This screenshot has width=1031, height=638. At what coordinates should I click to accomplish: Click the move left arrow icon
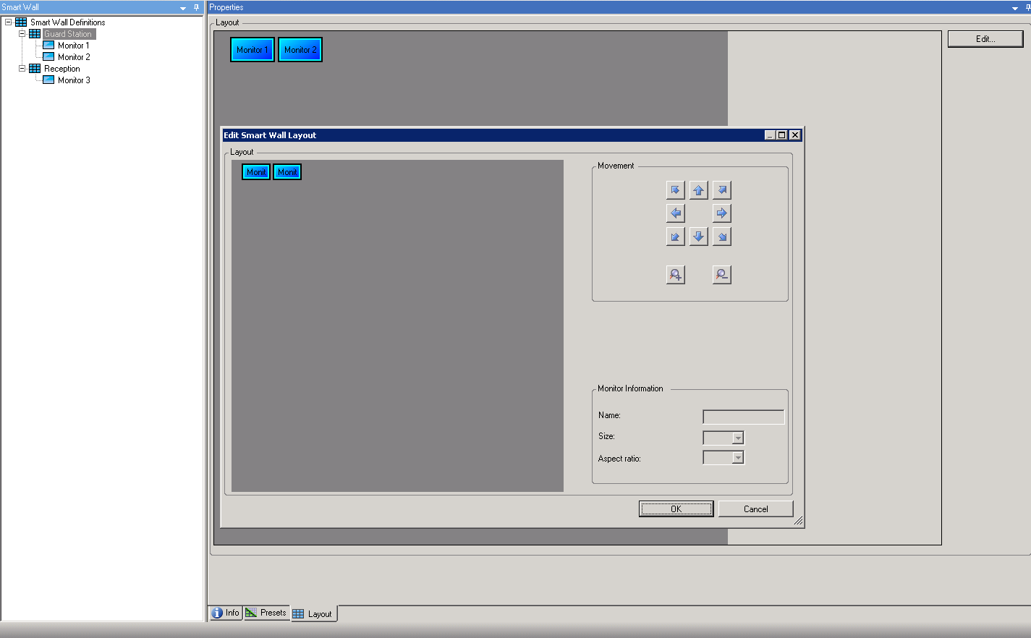coord(675,213)
